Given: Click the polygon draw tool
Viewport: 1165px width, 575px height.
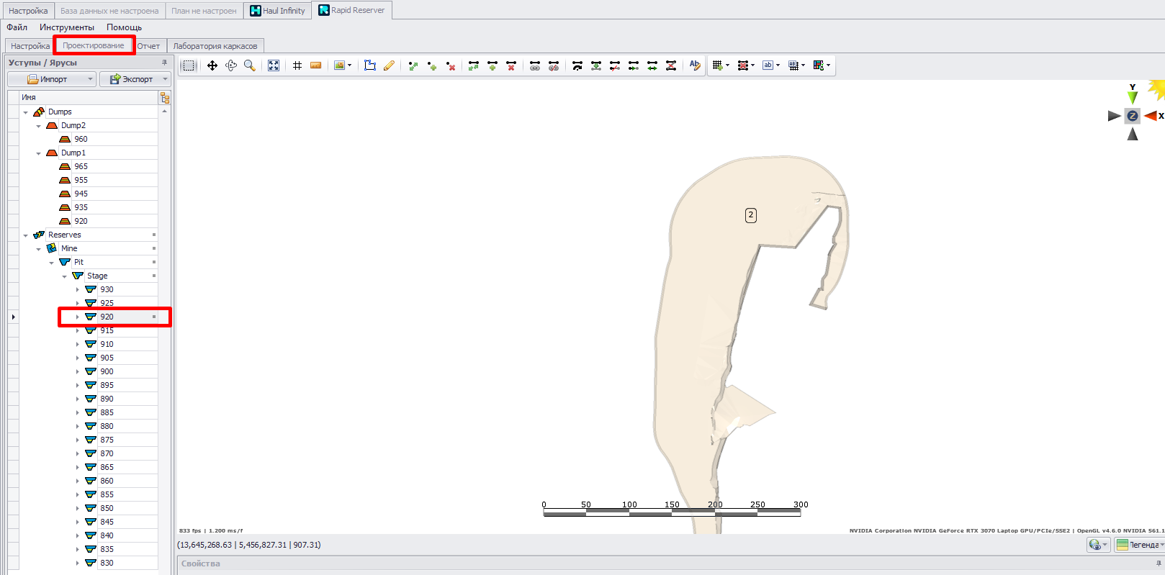Looking at the screenshot, I should (x=370, y=65).
